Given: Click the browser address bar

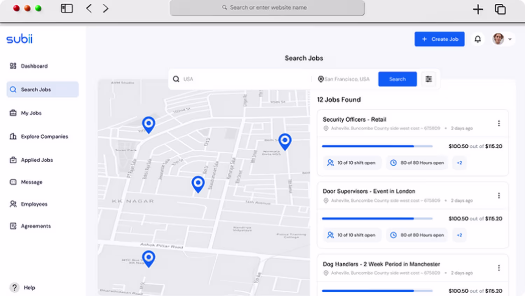Looking at the screenshot, I should [267, 8].
